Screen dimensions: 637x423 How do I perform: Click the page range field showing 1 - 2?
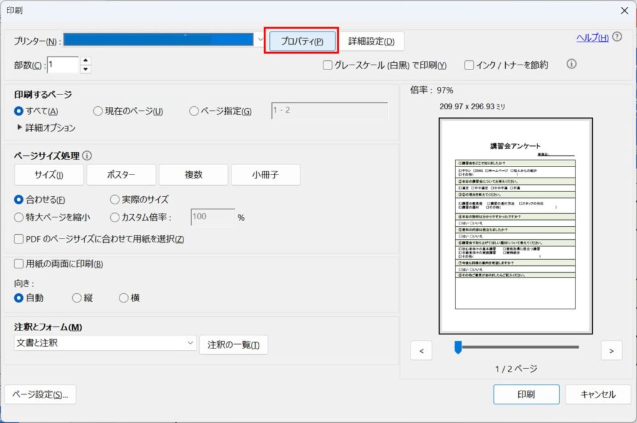click(x=330, y=111)
